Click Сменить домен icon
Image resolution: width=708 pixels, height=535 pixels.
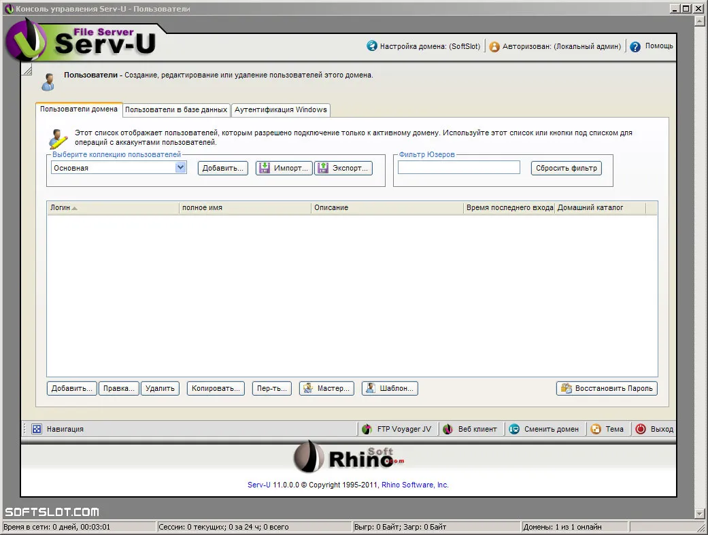tap(514, 429)
